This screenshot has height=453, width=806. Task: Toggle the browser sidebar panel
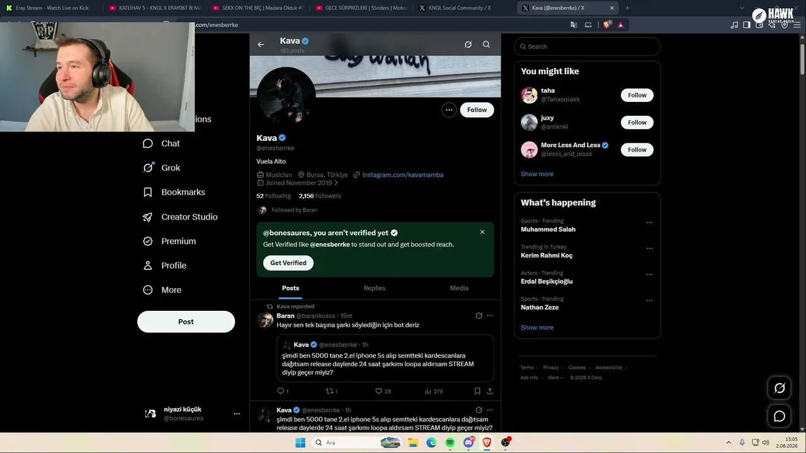747,25
